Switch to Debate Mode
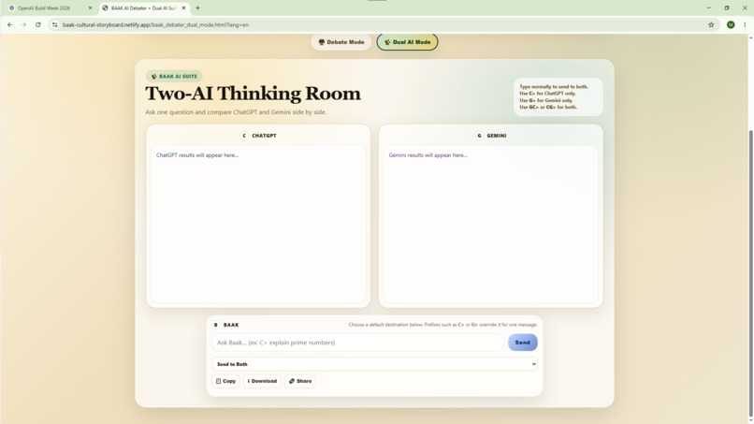The height and width of the screenshot is (424, 754). (341, 42)
